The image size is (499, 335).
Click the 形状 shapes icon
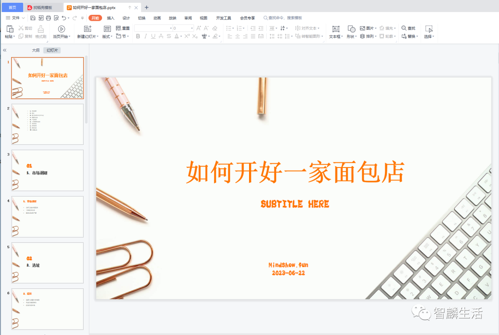pos(351,29)
